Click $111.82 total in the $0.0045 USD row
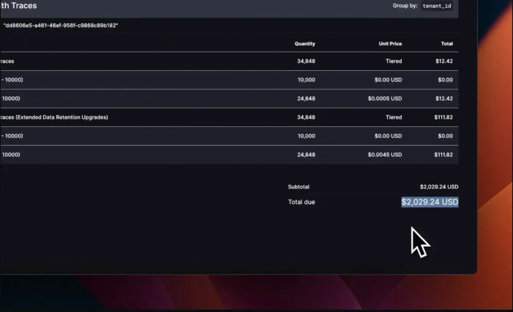This screenshot has height=312, width=513. point(443,155)
